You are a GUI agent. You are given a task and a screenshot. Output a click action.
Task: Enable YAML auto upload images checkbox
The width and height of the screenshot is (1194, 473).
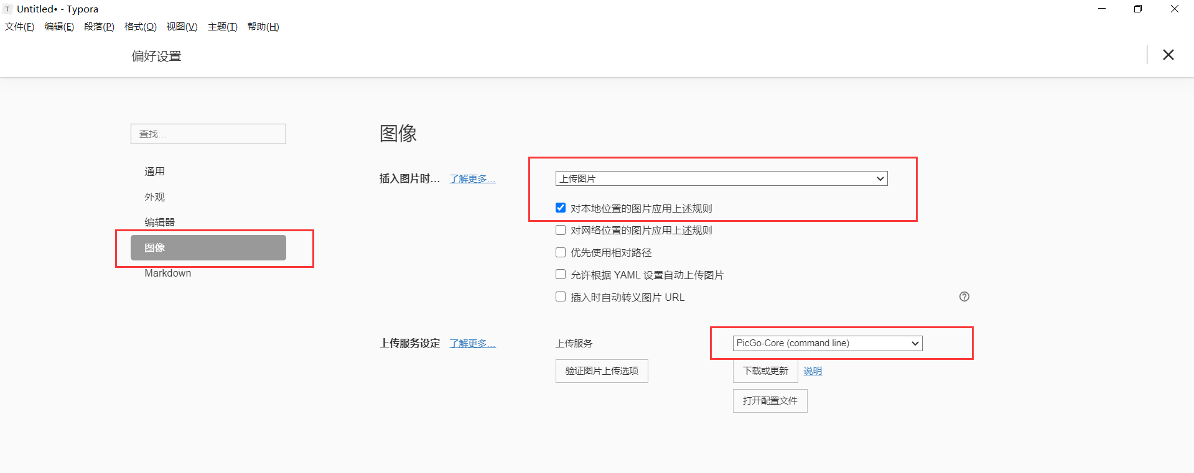tap(561, 274)
